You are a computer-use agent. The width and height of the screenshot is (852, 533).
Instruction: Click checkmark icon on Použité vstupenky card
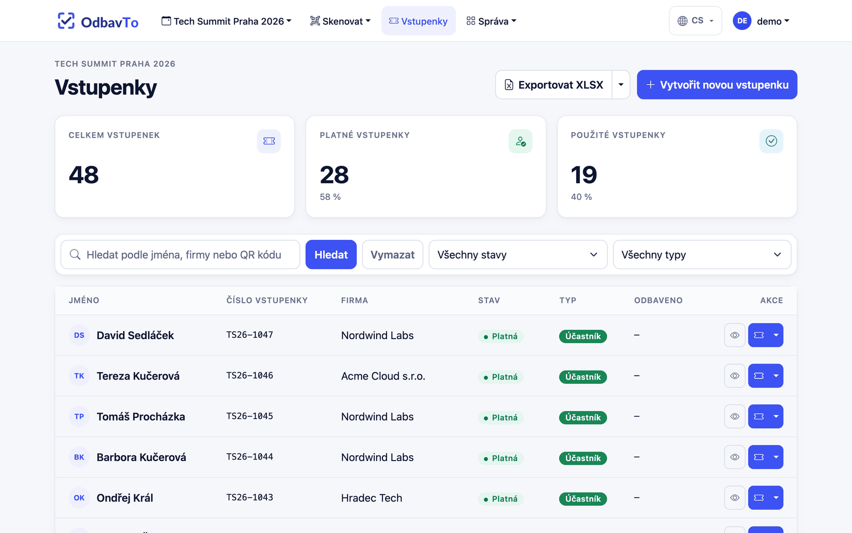point(771,141)
